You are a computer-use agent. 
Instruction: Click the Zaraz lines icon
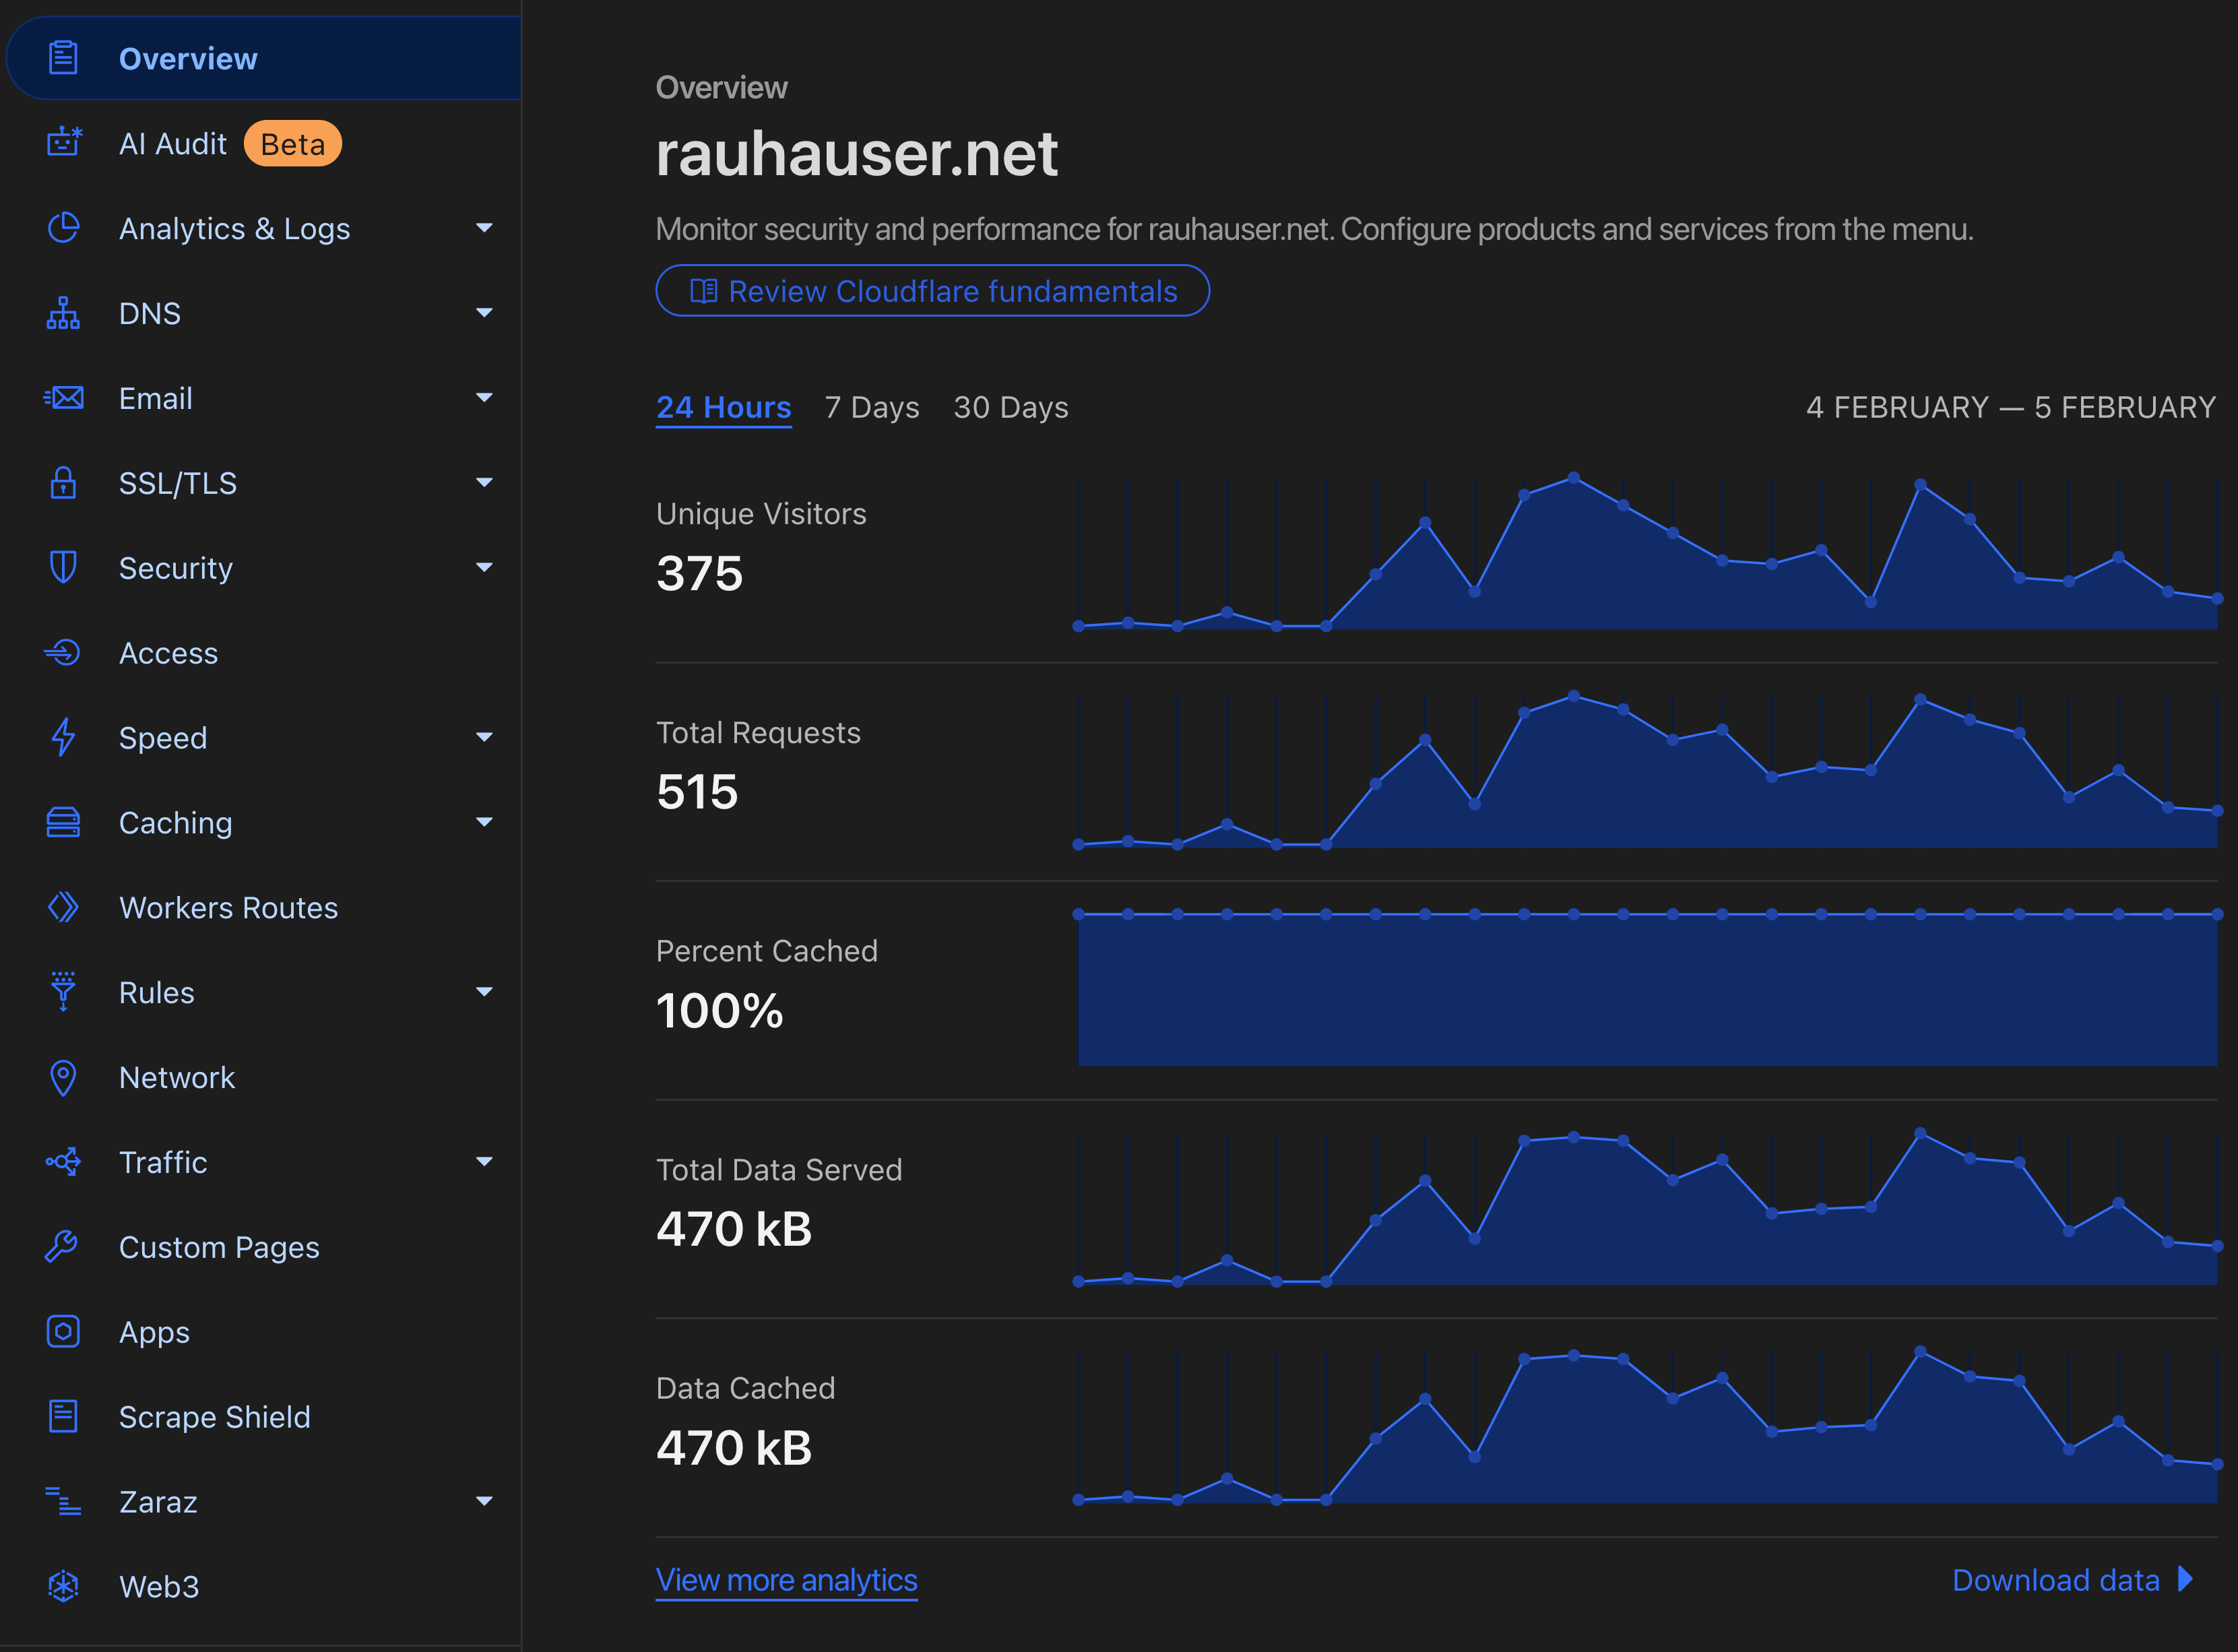point(63,1501)
